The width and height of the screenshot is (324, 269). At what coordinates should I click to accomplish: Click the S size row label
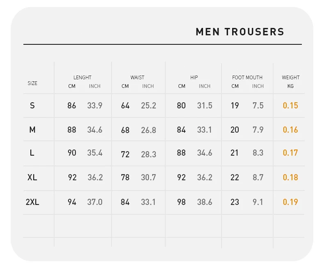(x=32, y=106)
